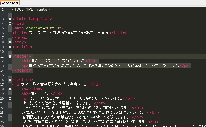206x127 pixels.
Task: Click the <section> tag on line 16
Action: 23,80
